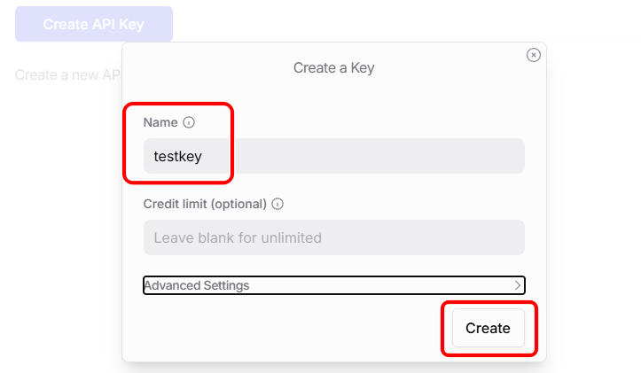This screenshot has width=641, height=373.
Task: Click the 'Credit limit (optional)' label
Action: click(x=205, y=204)
